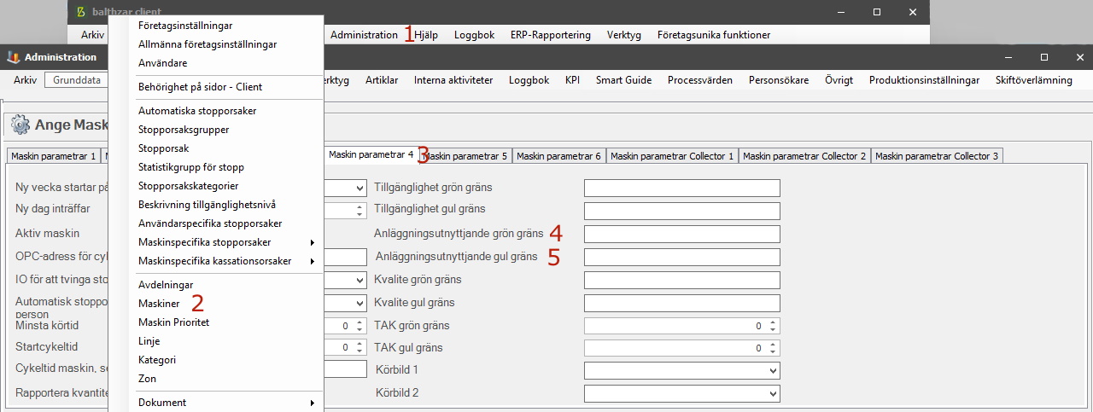The width and height of the screenshot is (1093, 412).
Task: Click Tillgänglighet grön gräns input field
Action: click(682, 188)
